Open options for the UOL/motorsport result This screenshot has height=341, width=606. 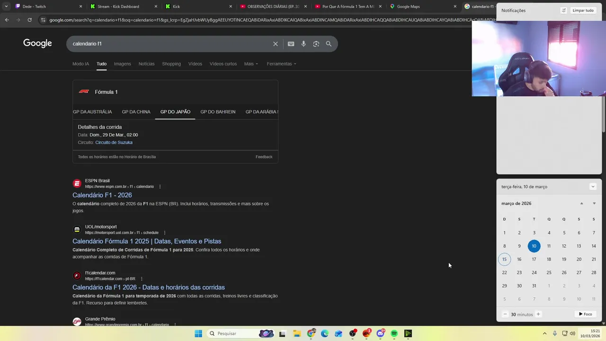point(165,233)
